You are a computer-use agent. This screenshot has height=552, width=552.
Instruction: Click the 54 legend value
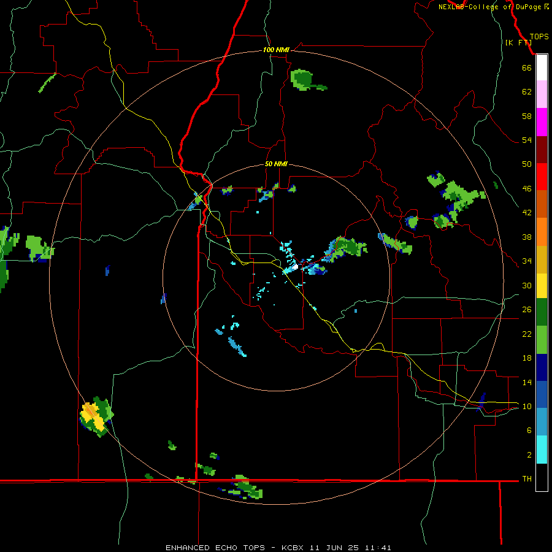pos(527,140)
